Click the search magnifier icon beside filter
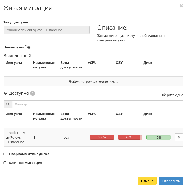Viewport: 186px width, 188px height. (x=8, y=104)
